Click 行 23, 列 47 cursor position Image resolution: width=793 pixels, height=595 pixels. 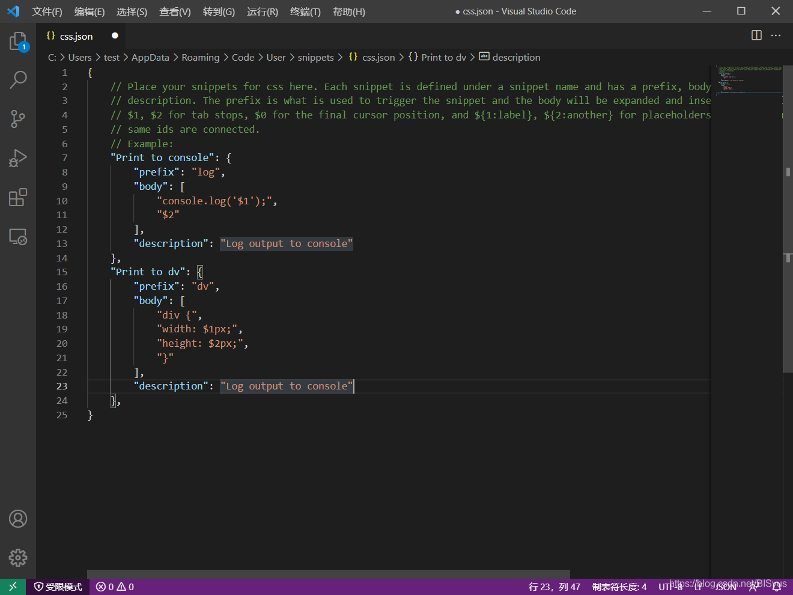point(554,587)
